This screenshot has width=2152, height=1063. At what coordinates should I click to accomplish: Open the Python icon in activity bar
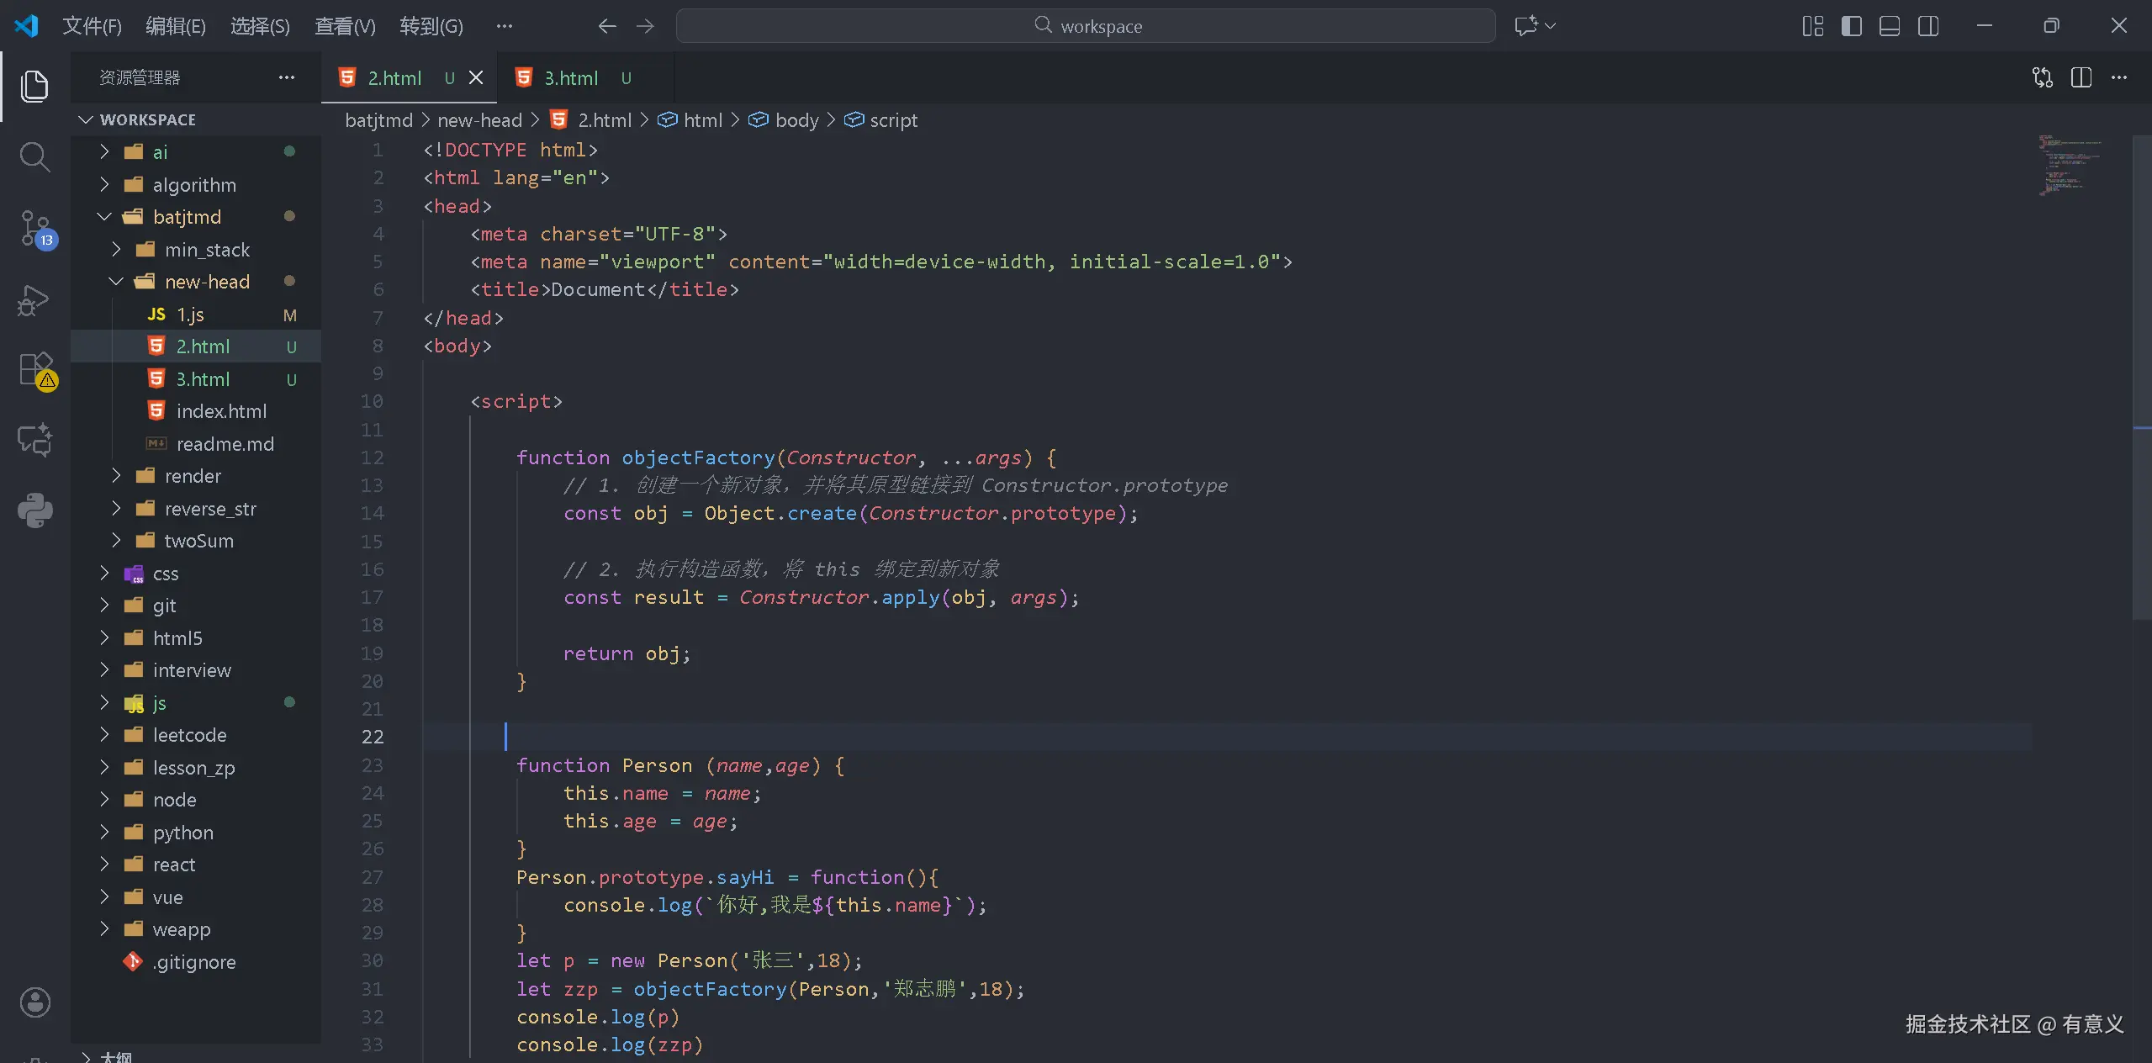click(x=34, y=510)
